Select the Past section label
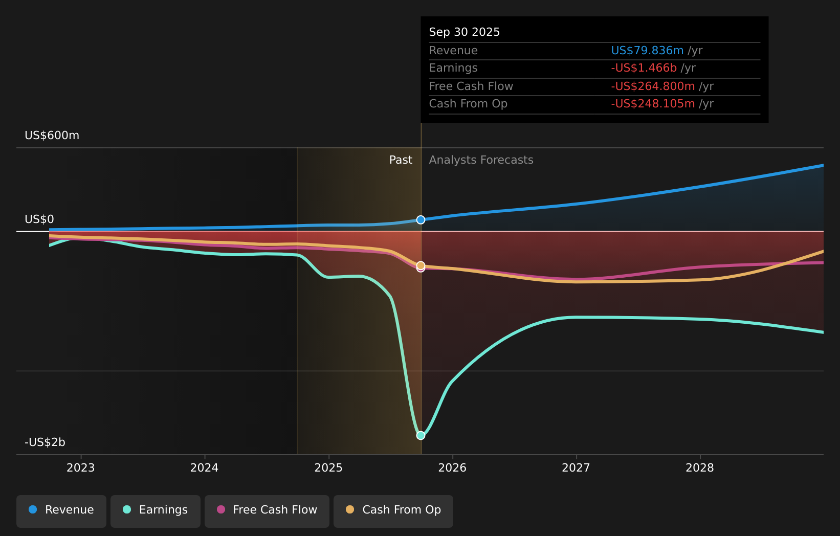 [401, 160]
